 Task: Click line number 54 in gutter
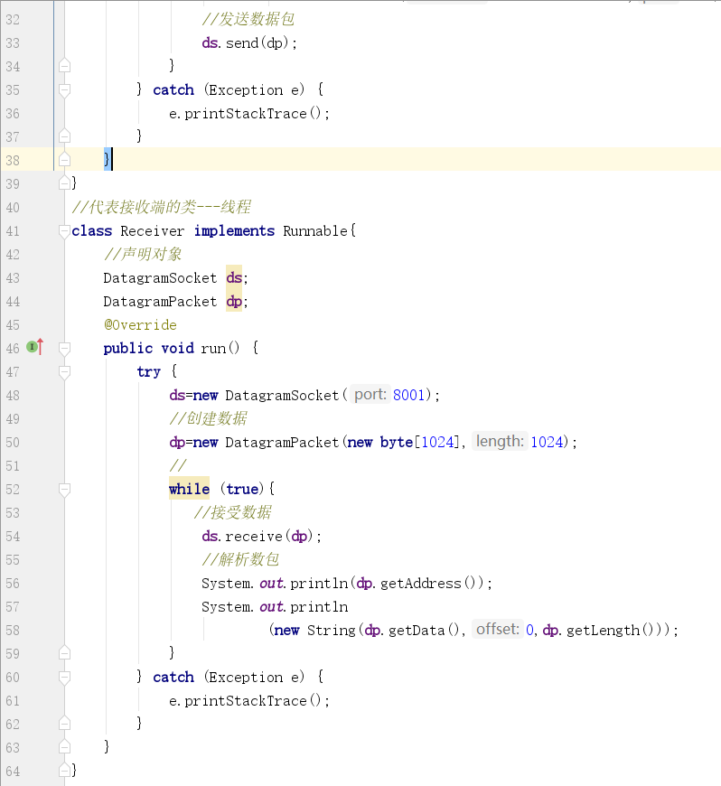coord(13,537)
